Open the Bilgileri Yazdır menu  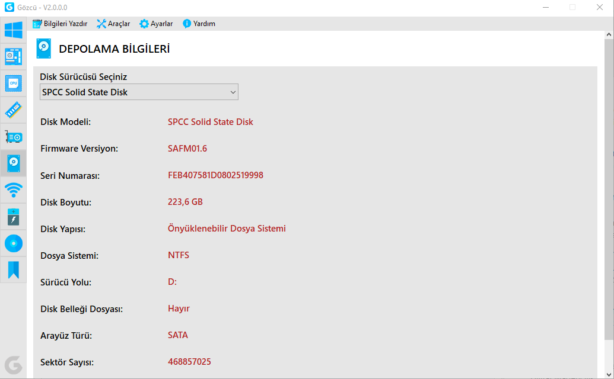(60, 24)
